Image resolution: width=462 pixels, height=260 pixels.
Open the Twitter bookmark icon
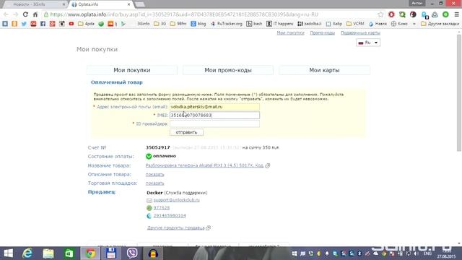(x=24, y=24)
